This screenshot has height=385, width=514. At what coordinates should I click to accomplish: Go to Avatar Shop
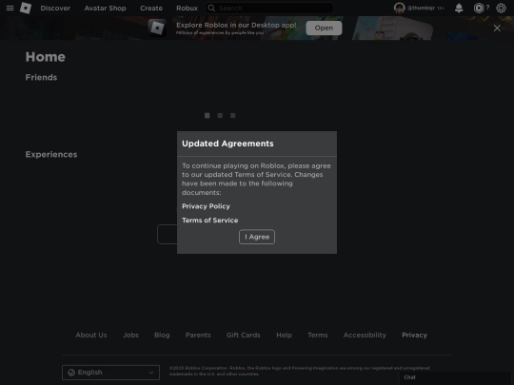(105, 9)
